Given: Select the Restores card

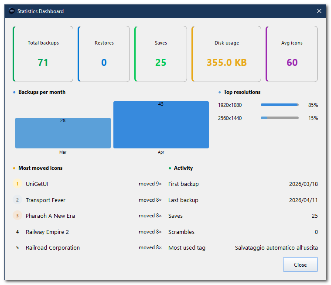Looking at the screenshot, I should point(104,54).
